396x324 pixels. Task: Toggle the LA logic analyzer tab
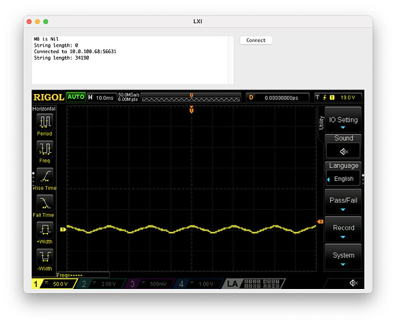254,284
